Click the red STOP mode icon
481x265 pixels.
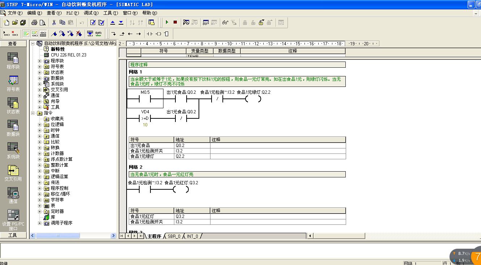[x=175, y=22]
